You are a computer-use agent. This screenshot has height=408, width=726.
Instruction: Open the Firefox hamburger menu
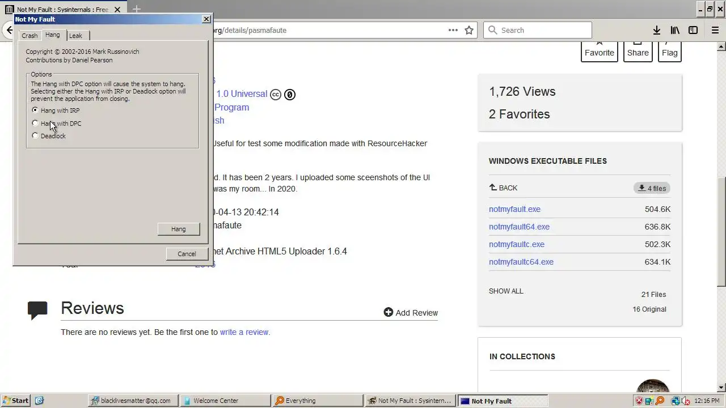[x=715, y=30]
